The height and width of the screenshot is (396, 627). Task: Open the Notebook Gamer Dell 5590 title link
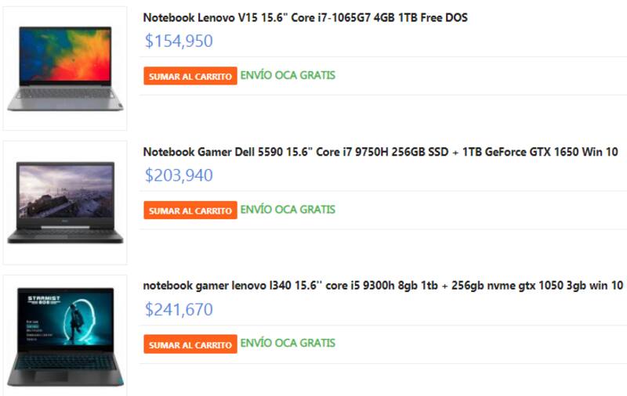[380, 152]
